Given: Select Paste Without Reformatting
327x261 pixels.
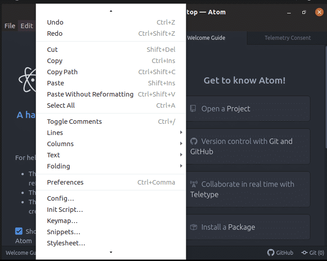Looking at the screenshot, I should [x=111, y=94].
